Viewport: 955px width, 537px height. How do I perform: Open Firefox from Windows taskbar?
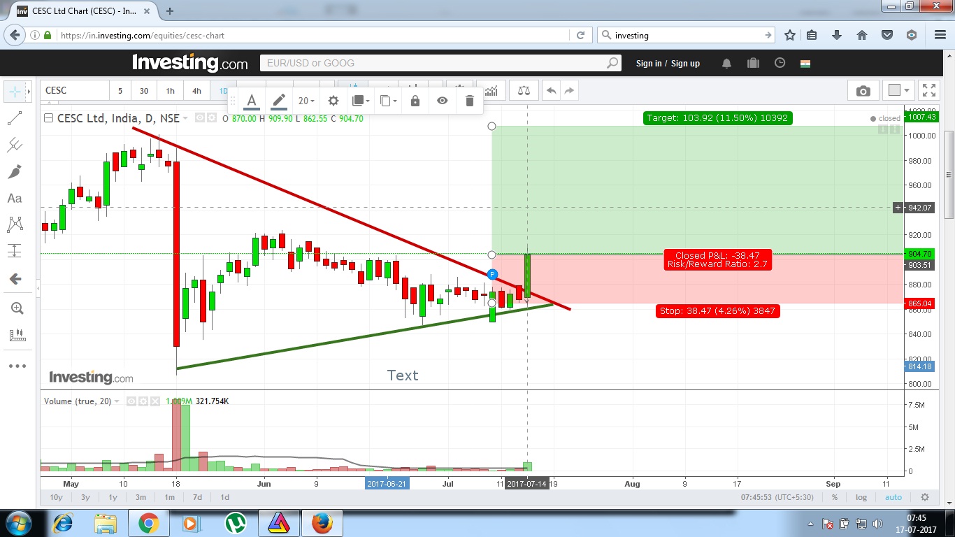tap(322, 523)
